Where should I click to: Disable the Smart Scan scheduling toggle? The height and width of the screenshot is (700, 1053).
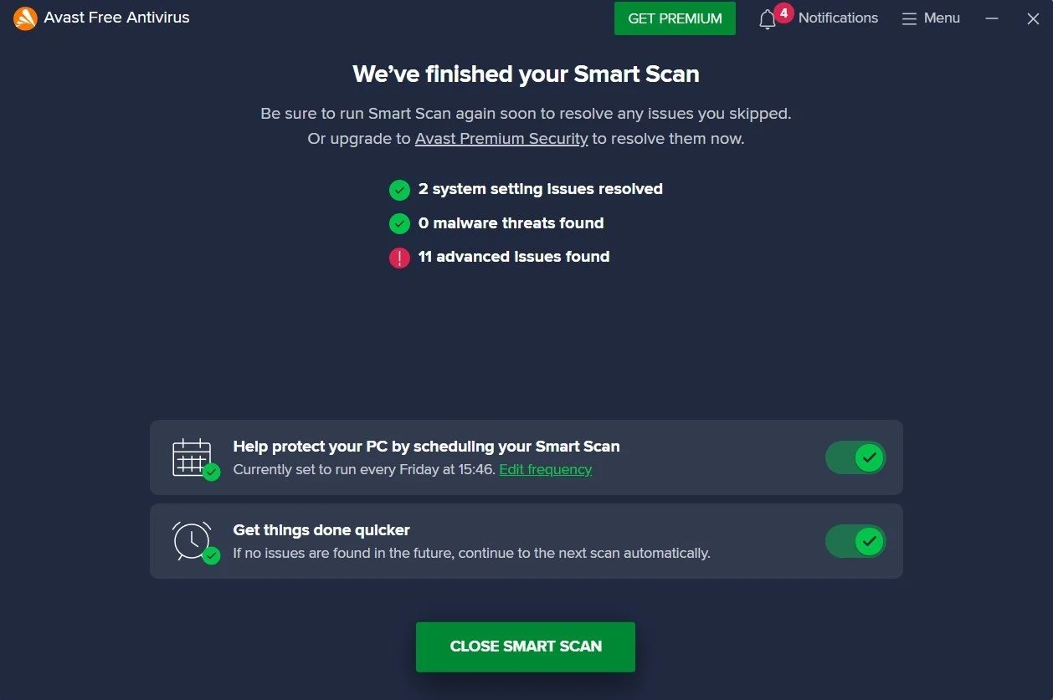tap(855, 457)
